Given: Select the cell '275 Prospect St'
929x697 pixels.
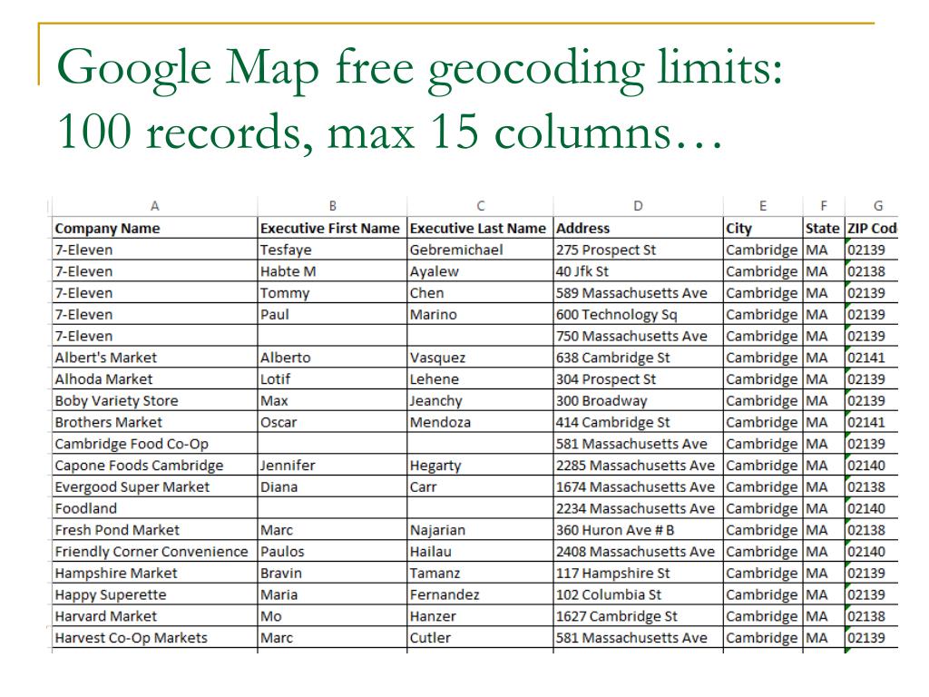Looking at the screenshot, I should [x=638, y=250].
